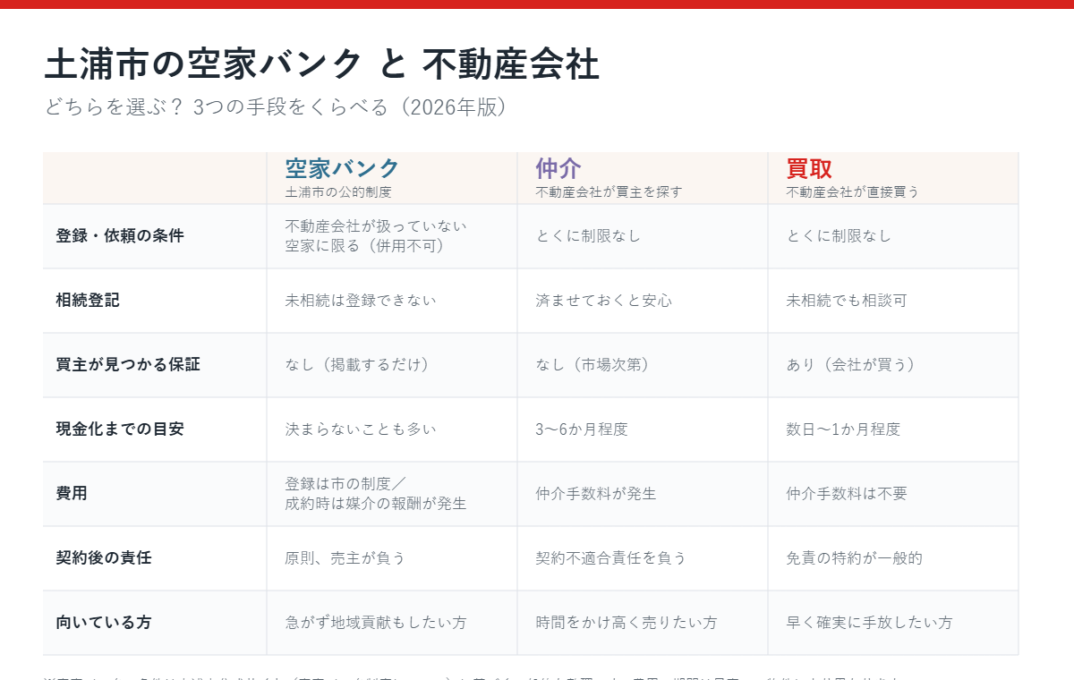The height and width of the screenshot is (680, 1074).
Task: Click 'とくに制限なし' in the 買取 column
Action: click(839, 236)
